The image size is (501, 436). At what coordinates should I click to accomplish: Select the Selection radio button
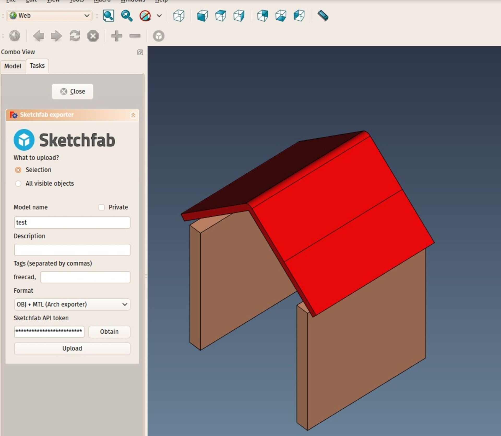[18, 170]
